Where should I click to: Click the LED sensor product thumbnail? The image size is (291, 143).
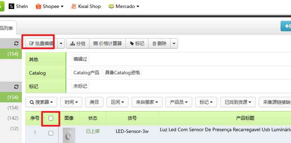[69, 135]
